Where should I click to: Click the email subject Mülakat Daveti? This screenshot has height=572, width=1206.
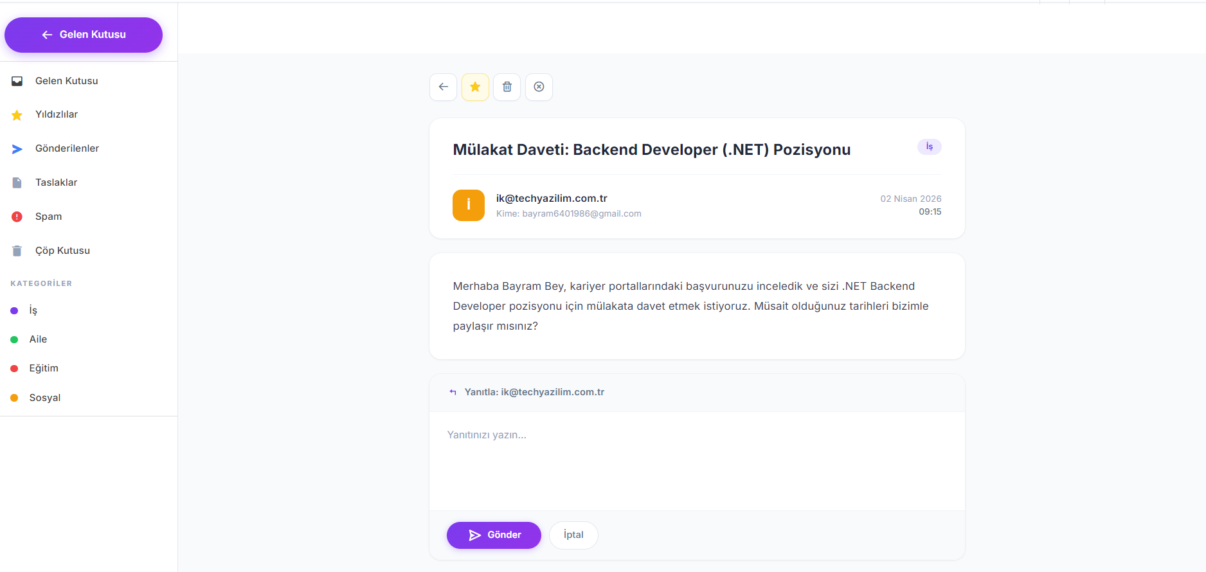tap(652, 150)
